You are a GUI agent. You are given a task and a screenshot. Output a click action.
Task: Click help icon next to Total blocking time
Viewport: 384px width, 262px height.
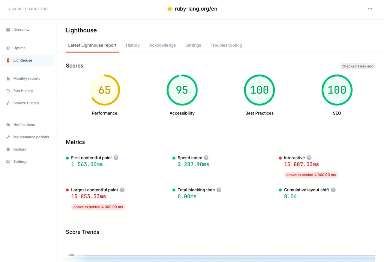pyautogui.click(x=219, y=190)
